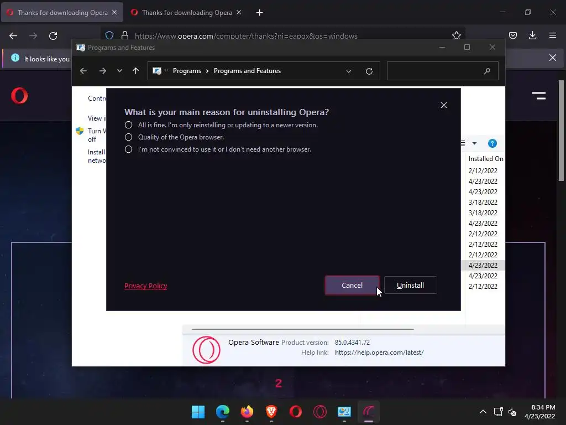Click the info icon in notification bar
566x425 pixels.
pyautogui.click(x=15, y=58)
